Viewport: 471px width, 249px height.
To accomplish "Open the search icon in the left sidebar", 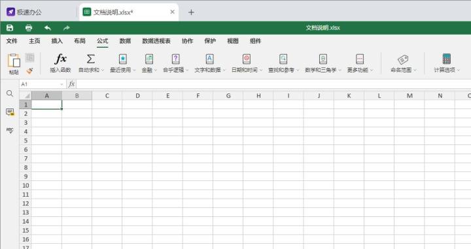I will coord(10,93).
